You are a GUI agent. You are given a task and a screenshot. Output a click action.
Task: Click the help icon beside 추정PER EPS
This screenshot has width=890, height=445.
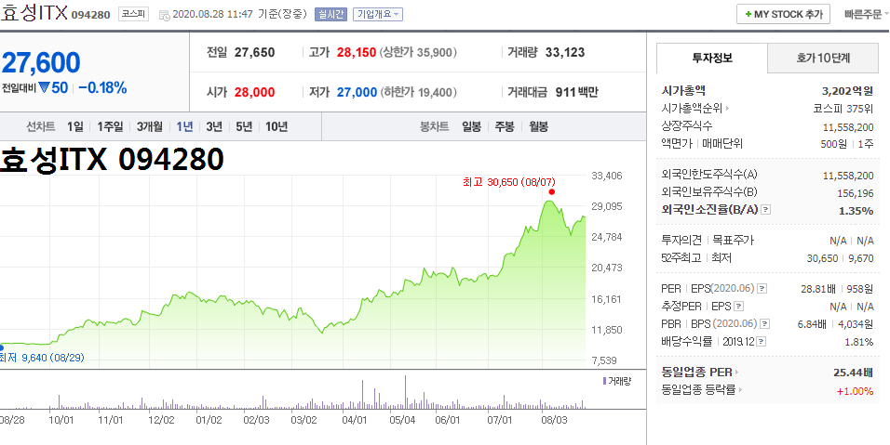[738, 307]
